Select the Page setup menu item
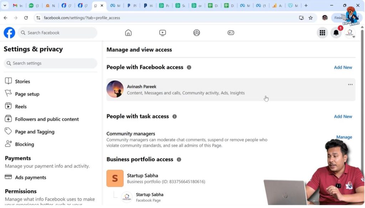 point(27,94)
